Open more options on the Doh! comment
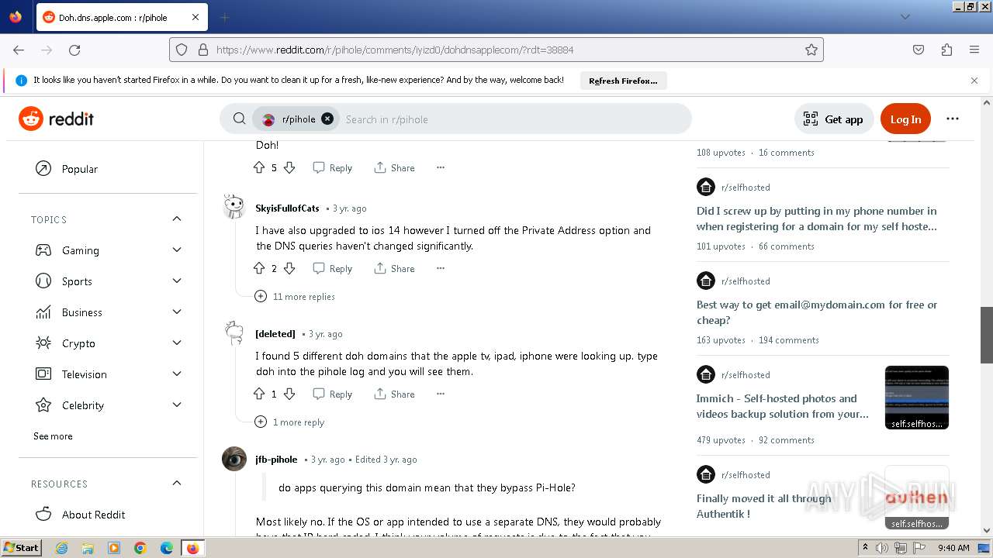 coord(440,167)
